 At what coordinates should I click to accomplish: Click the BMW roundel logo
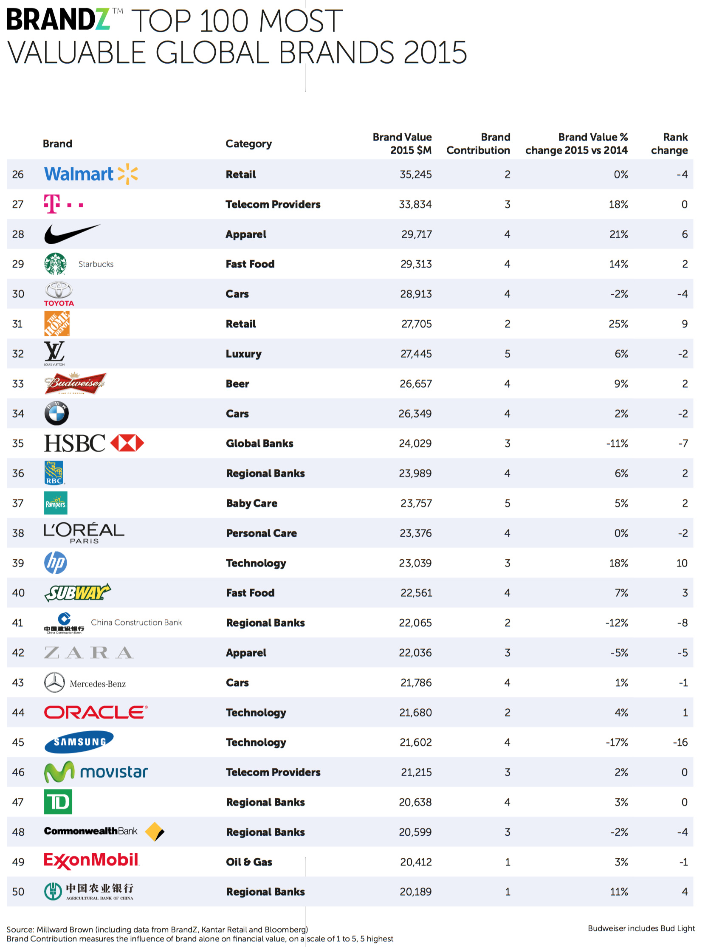pyautogui.click(x=56, y=413)
